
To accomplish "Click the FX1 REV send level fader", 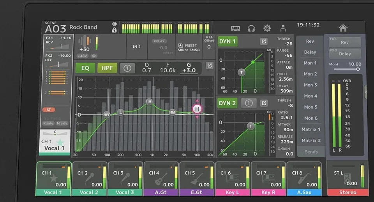I will coord(59,47).
